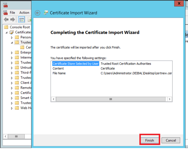Click the console tree left scroll arrow
This screenshot has height=150, width=188.
pyautogui.click(x=6, y=136)
